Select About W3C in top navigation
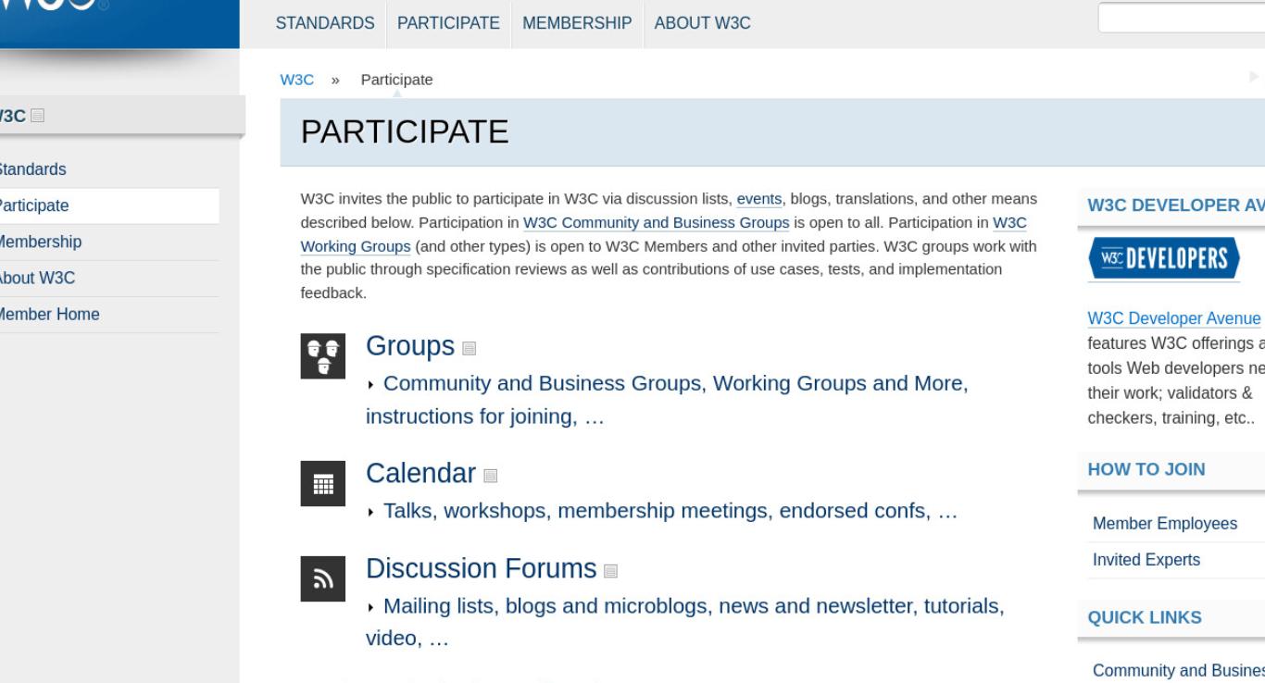The height and width of the screenshot is (683, 1265). [702, 23]
